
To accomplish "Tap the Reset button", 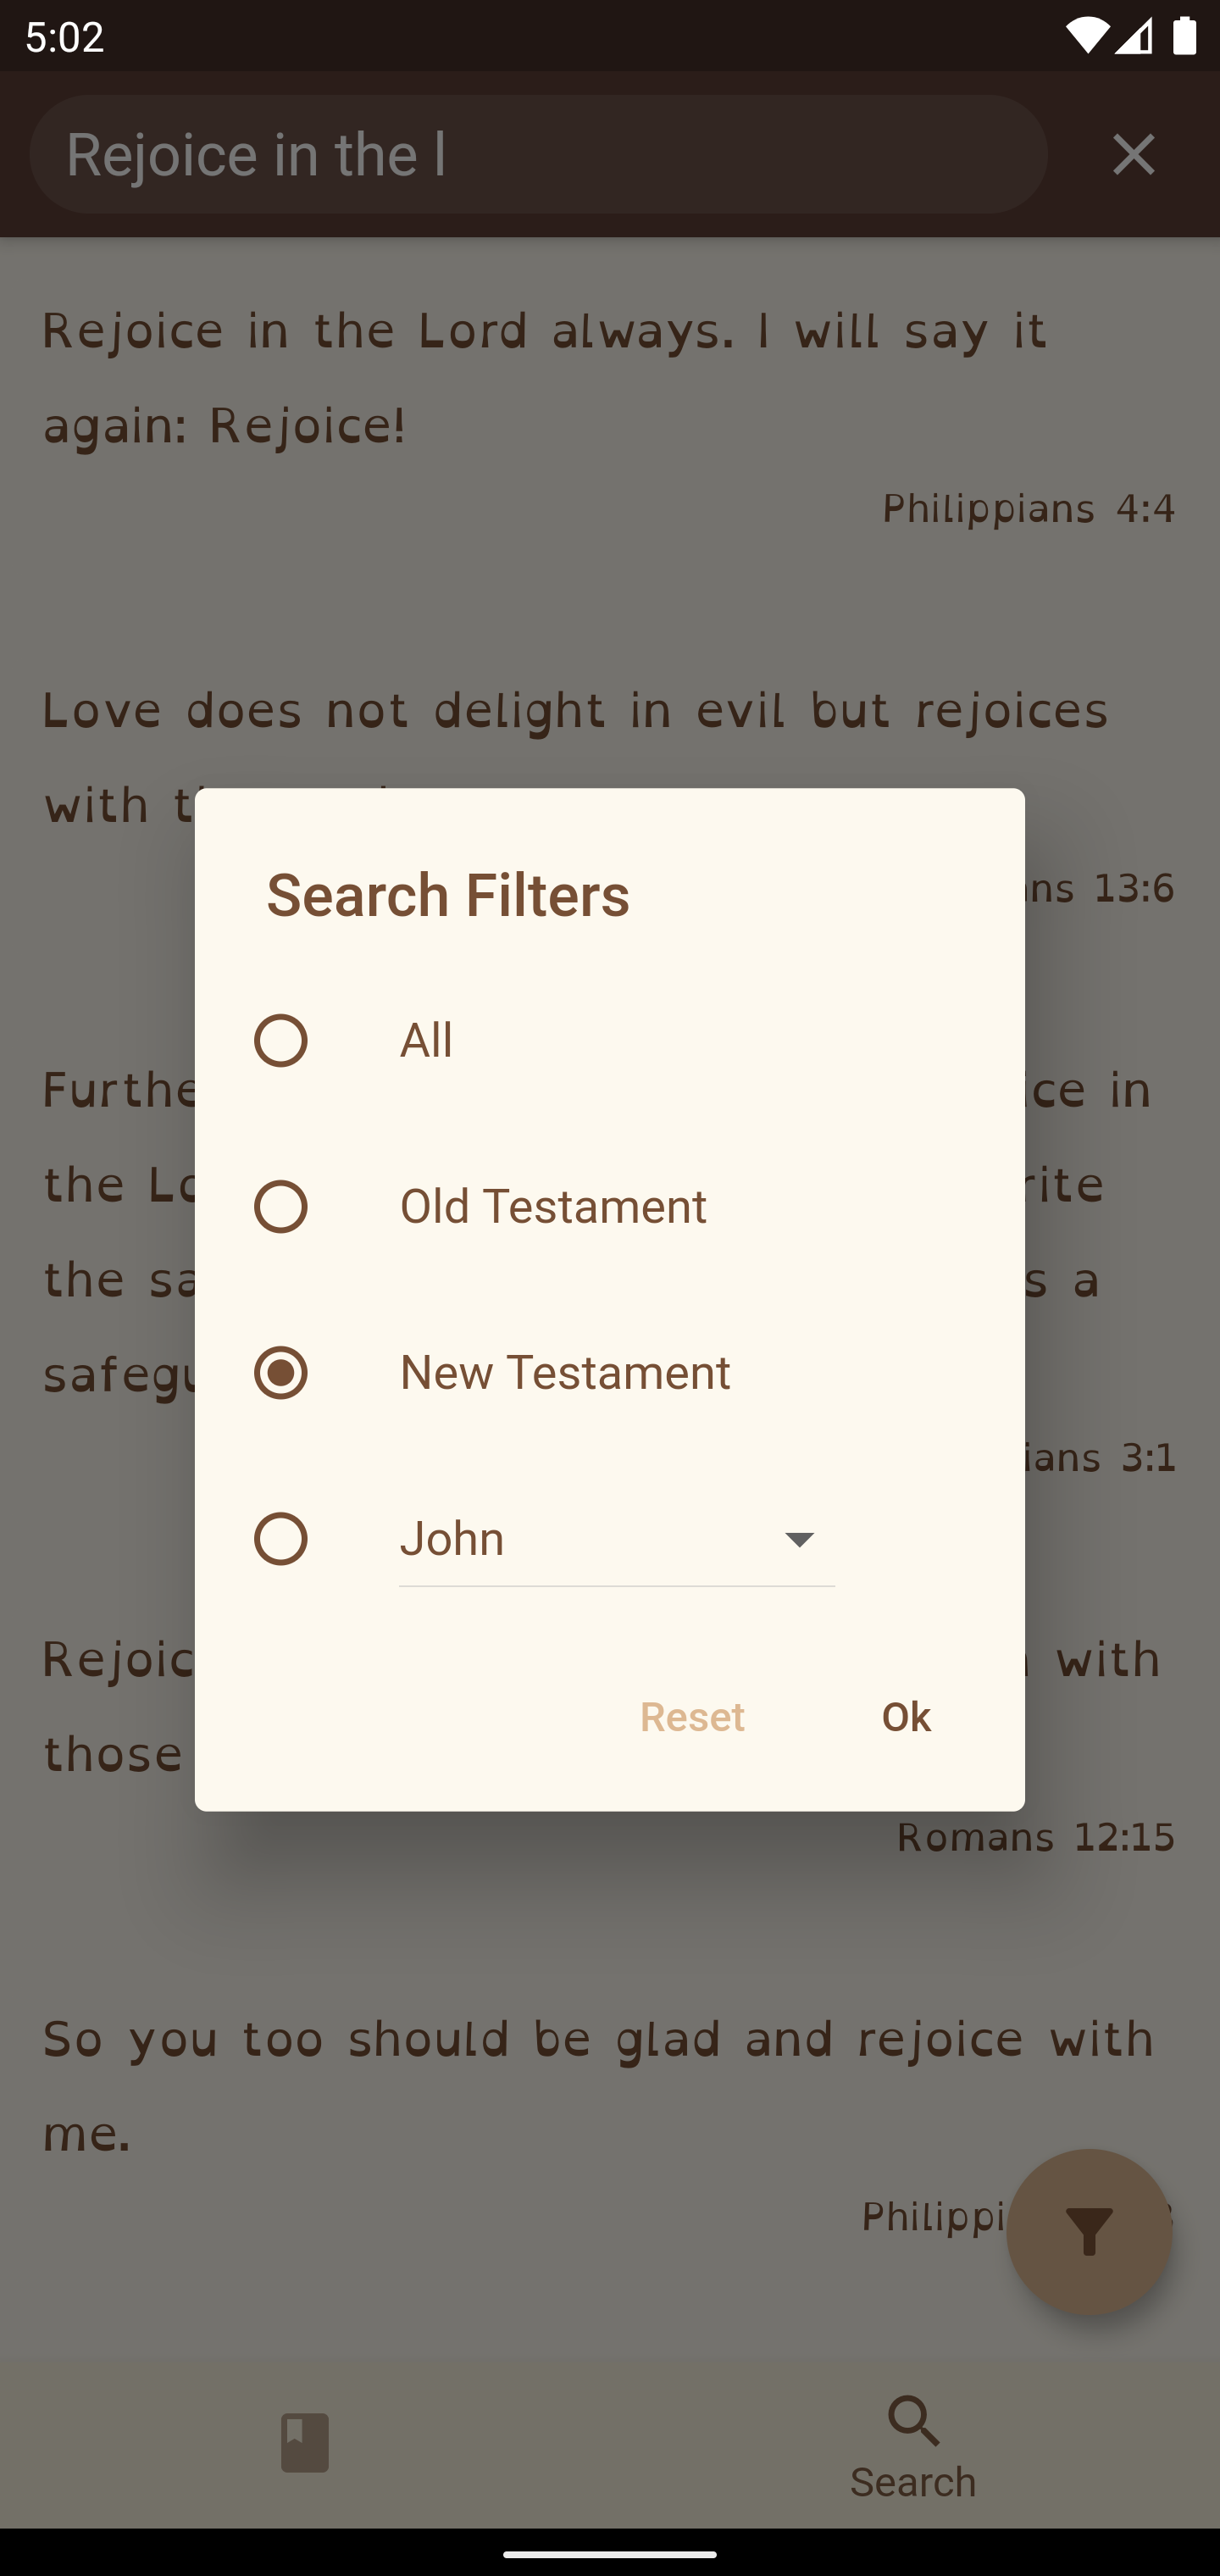I will point(692,1716).
